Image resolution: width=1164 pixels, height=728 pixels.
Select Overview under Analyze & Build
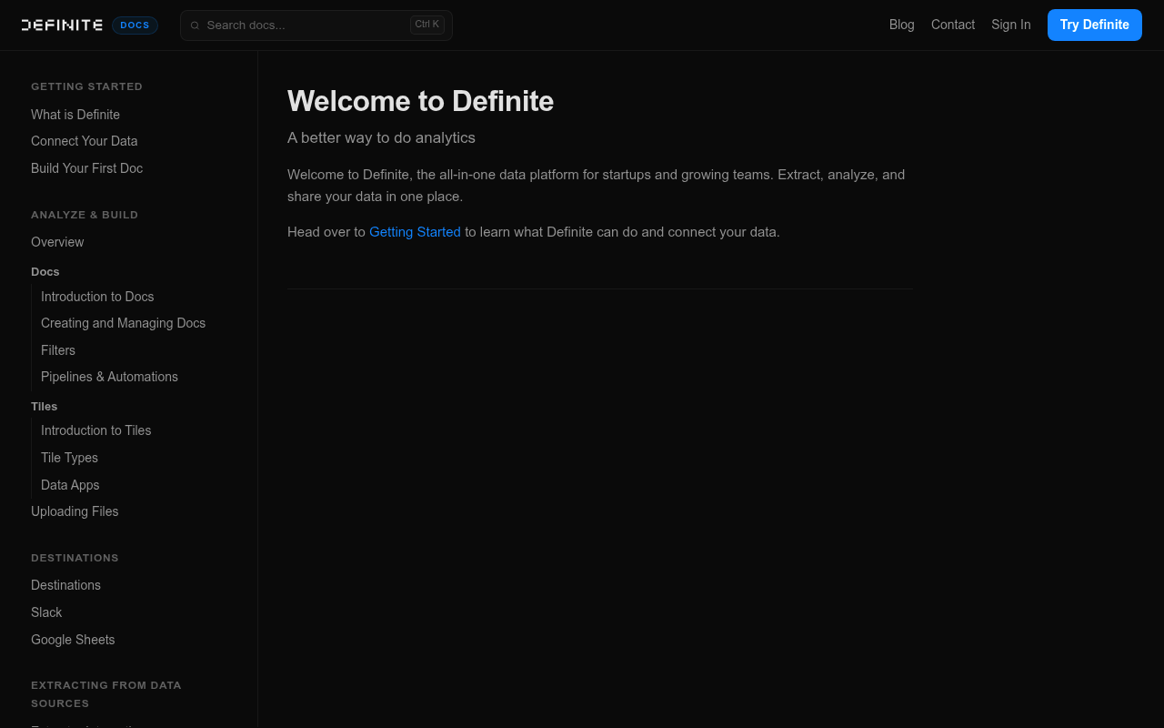tap(57, 242)
